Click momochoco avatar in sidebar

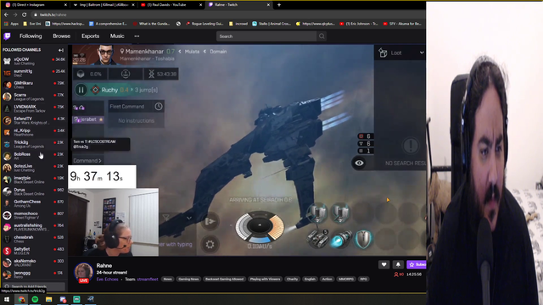(x=7, y=215)
